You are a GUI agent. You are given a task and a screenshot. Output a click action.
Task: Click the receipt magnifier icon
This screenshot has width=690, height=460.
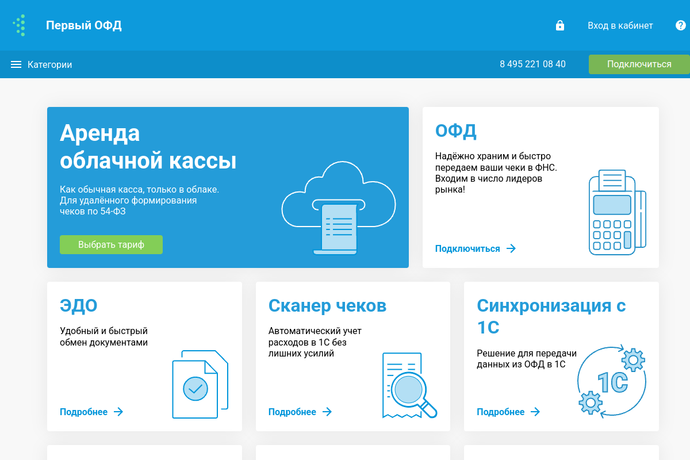409,385
